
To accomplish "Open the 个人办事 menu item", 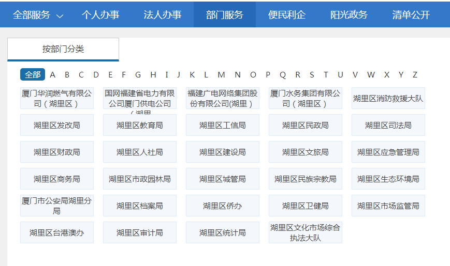I will [100, 15].
